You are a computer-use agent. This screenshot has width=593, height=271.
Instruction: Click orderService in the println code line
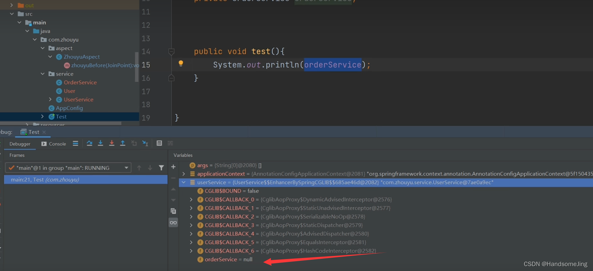333,65
